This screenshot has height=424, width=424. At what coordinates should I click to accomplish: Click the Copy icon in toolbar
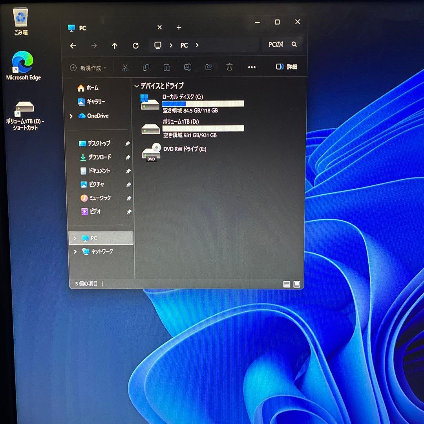click(x=146, y=68)
